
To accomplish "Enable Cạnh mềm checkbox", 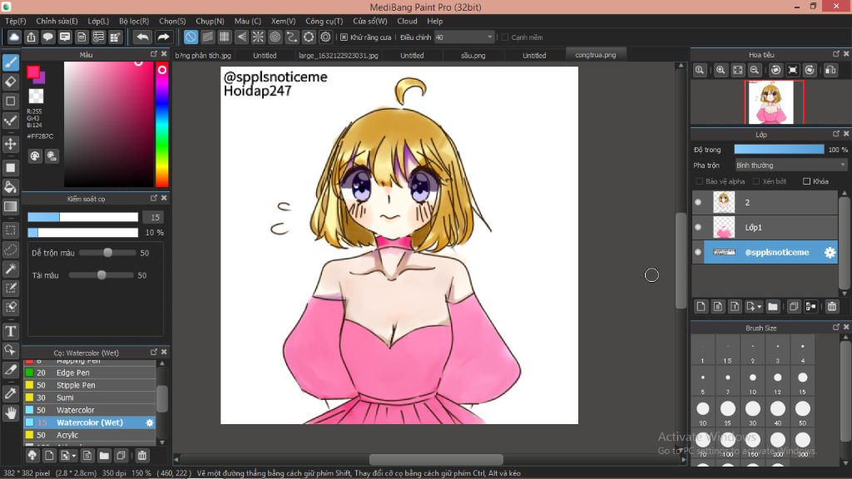I will [505, 37].
